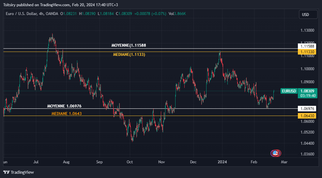Click the high price H1.08390 value
Screen dimensions: 322x178
pos(87,14)
